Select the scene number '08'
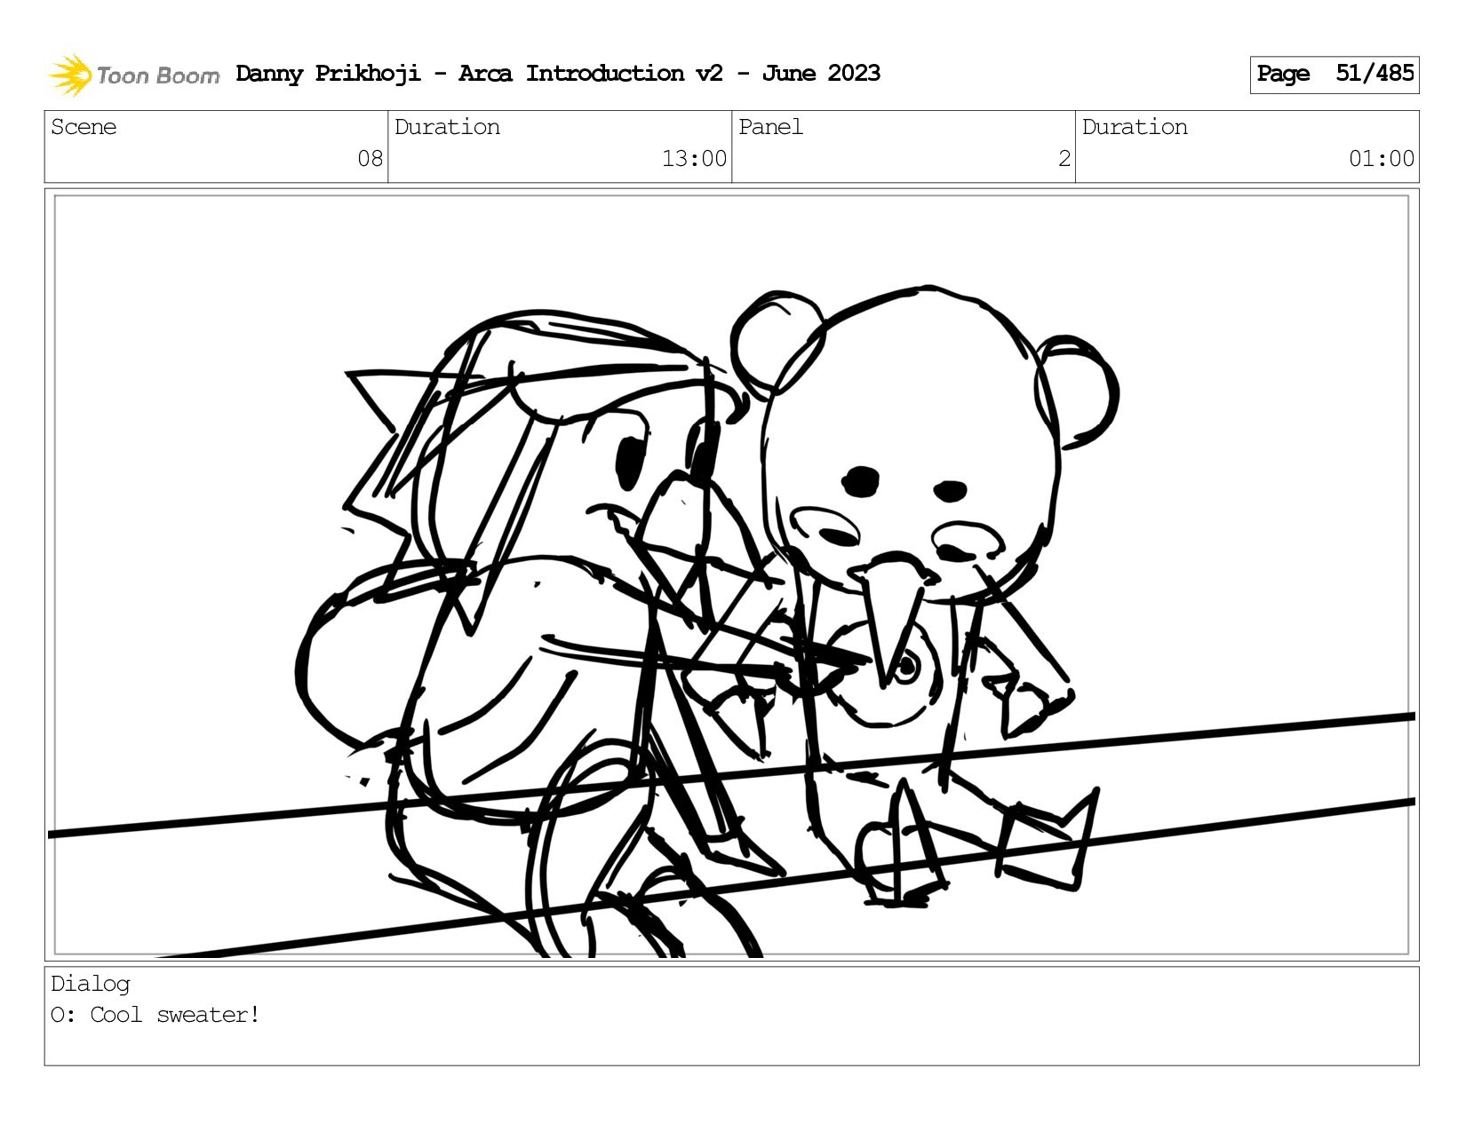Screen dimensions: 1466x1132 (x=370, y=159)
